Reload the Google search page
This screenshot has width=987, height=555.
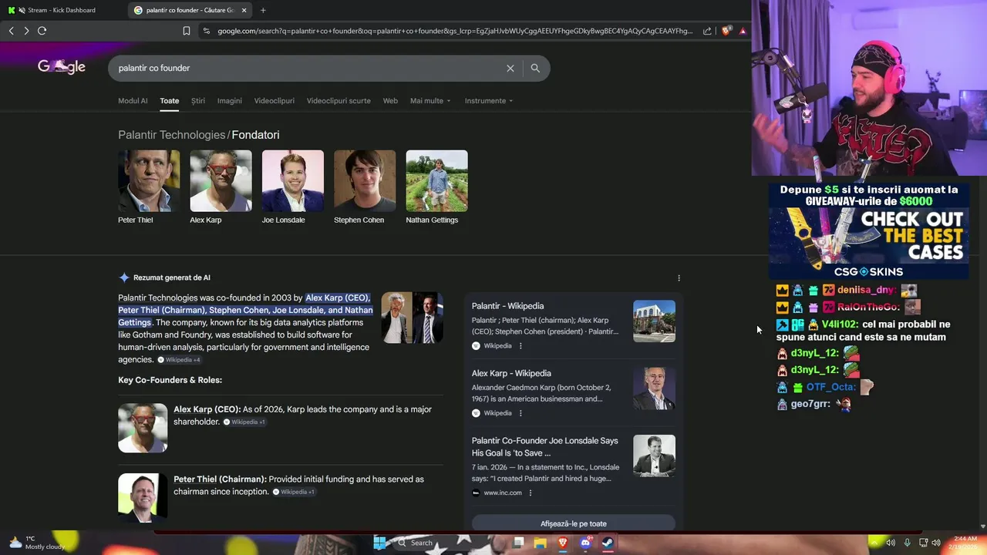(x=42, y=31)
